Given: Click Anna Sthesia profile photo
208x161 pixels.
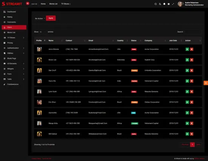Looking at the screenshot, I should 39,49.
